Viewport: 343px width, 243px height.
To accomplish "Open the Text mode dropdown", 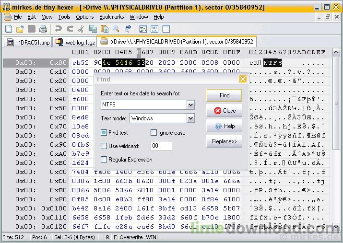I will pyautogui.click(x=190, y=118).
